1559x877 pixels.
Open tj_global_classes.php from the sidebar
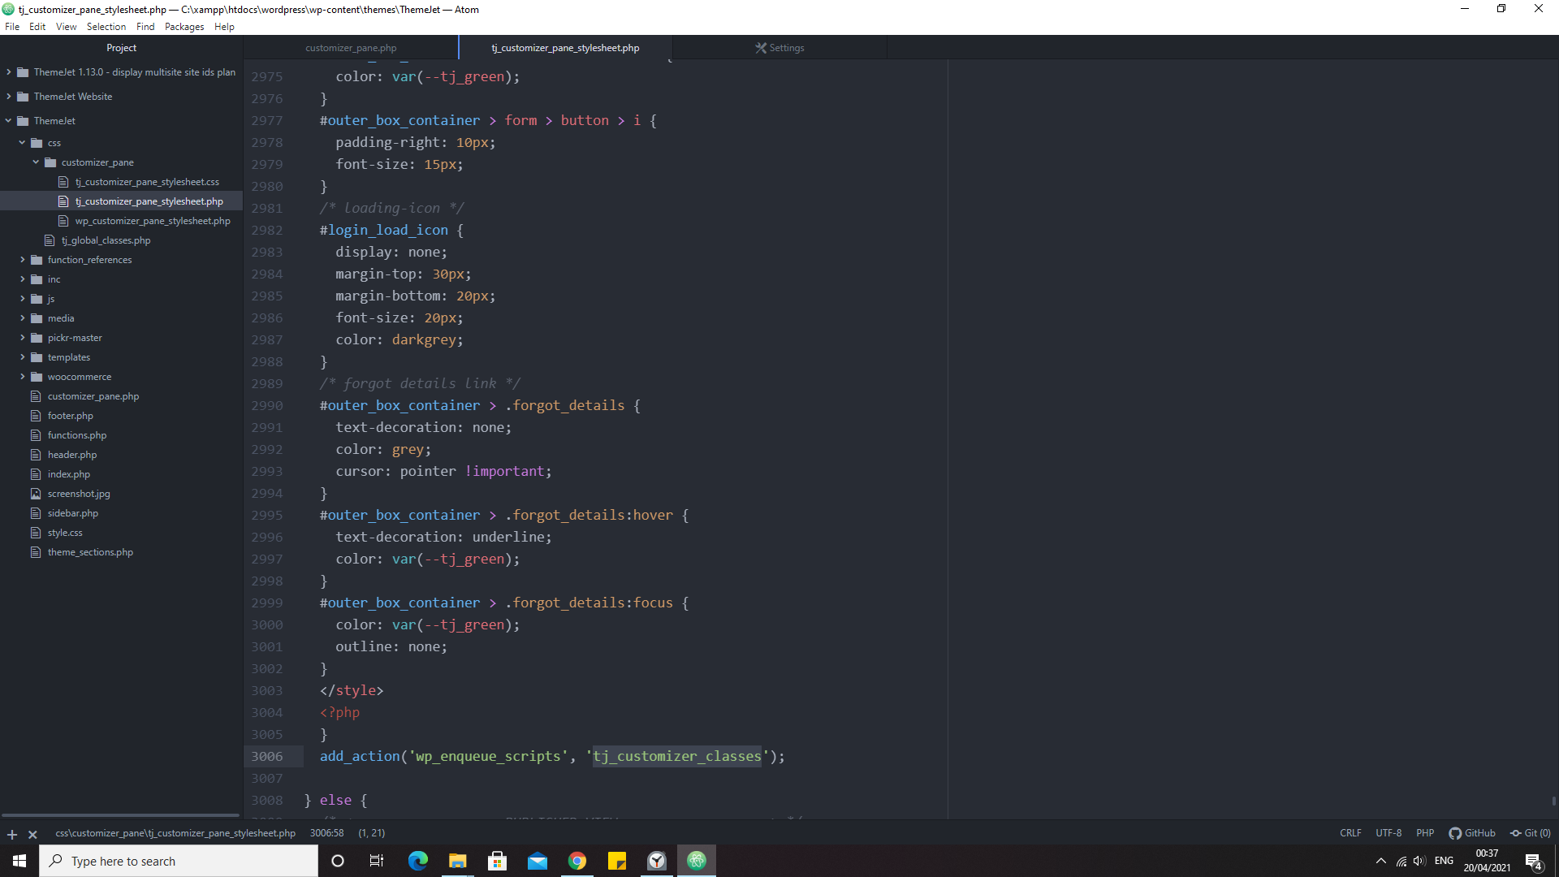pyautogui.click(x=106, y=240)
